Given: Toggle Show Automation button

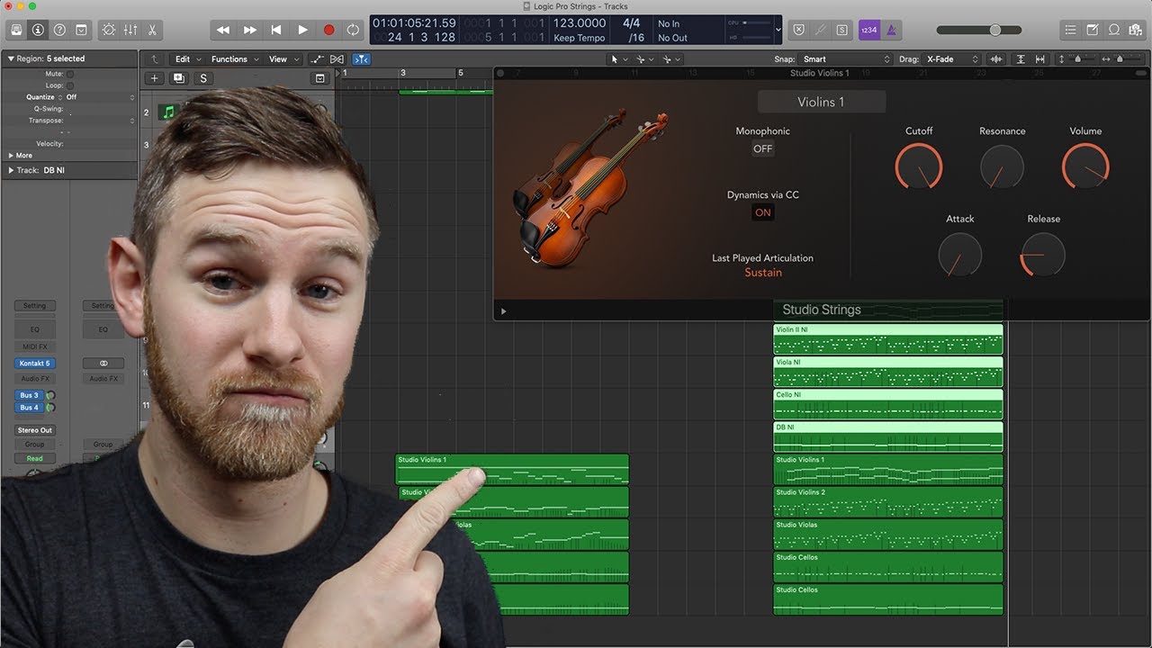Looking at the screenshot, I should pos(318,59).
